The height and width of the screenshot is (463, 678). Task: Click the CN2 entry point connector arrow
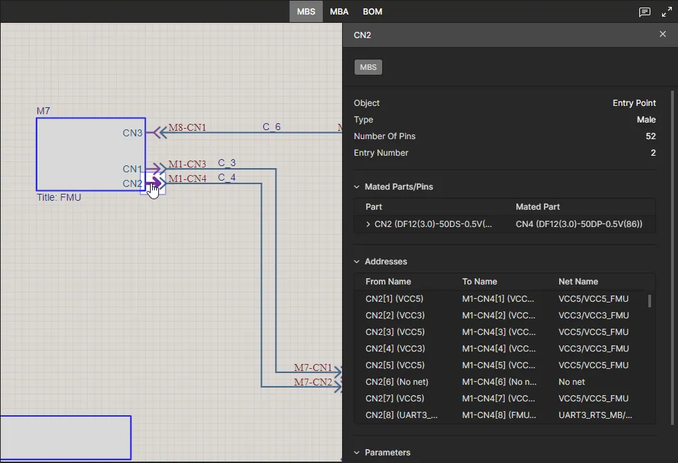(156, 183)
